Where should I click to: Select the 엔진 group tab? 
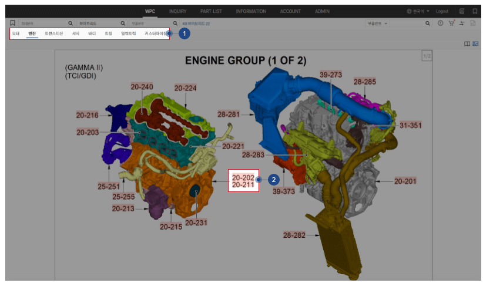(x=32, y=33)
